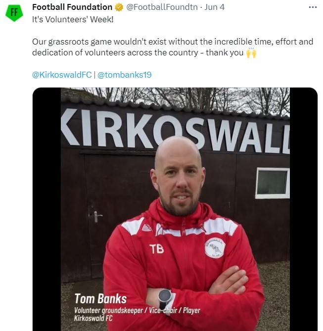Click the white-framed window in video
Image resolution: width=323 pixels, height=331 pixels.
point(272,183)
